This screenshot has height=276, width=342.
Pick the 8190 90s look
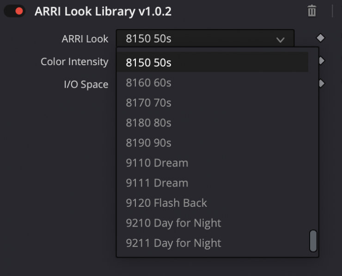[213, 143]
